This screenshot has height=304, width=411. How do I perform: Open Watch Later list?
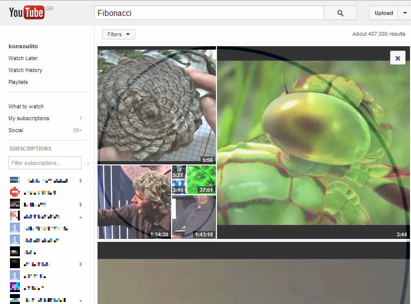point(23,58)
